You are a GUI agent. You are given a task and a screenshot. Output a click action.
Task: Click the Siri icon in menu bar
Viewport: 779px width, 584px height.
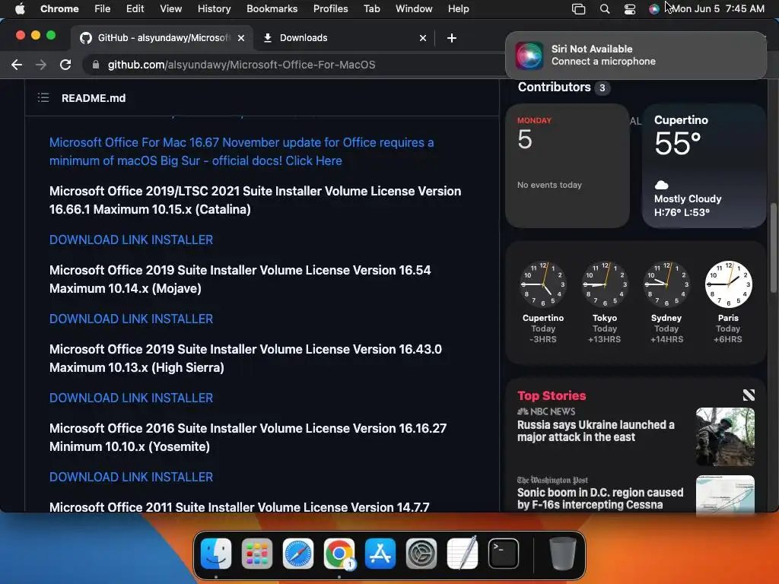point(654,8)
